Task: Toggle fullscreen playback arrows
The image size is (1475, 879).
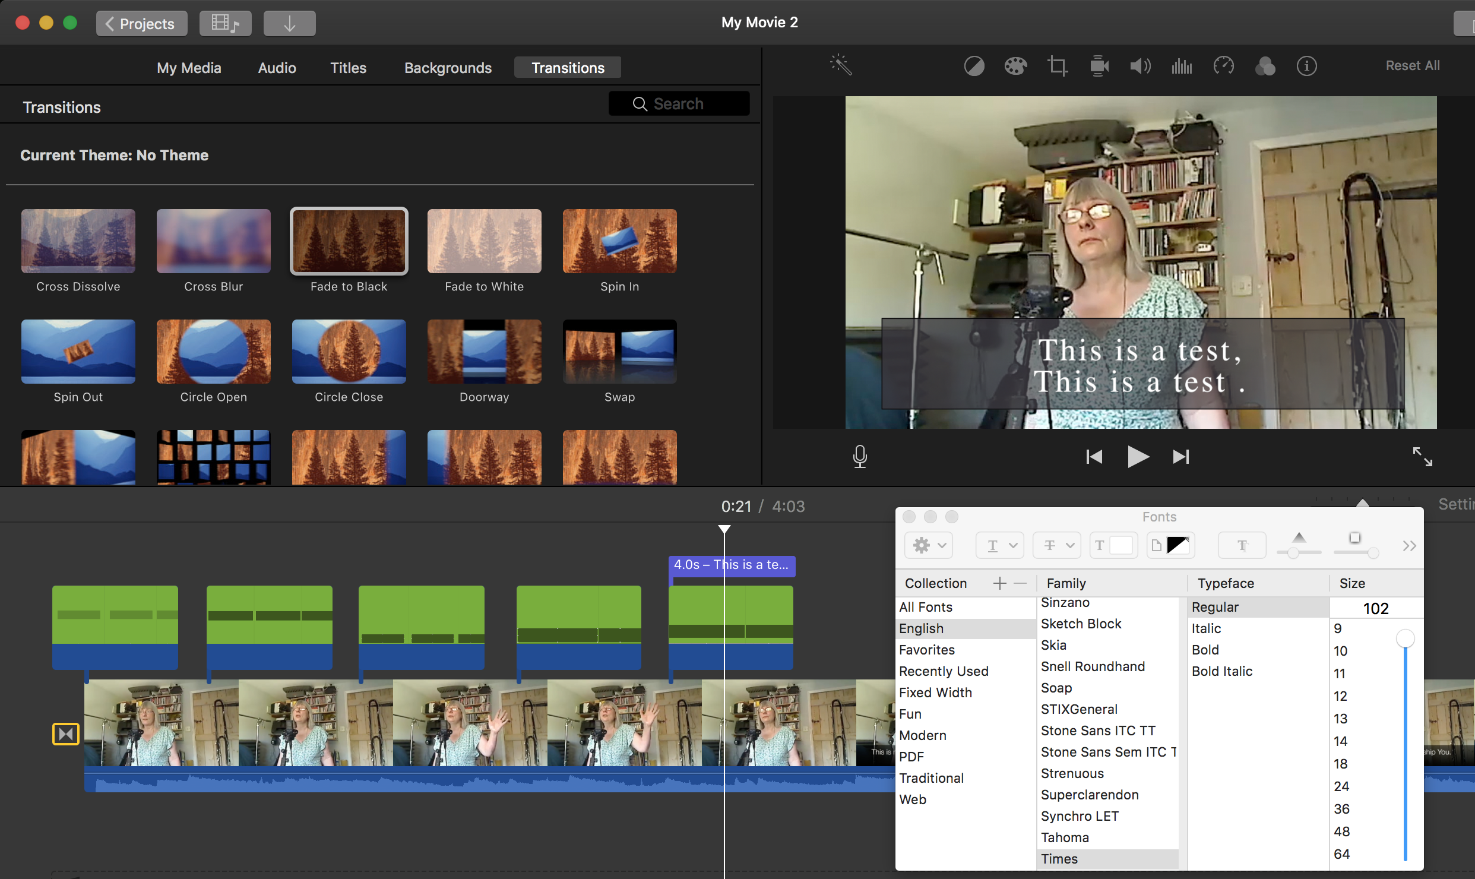Action: pos(1422,456)
